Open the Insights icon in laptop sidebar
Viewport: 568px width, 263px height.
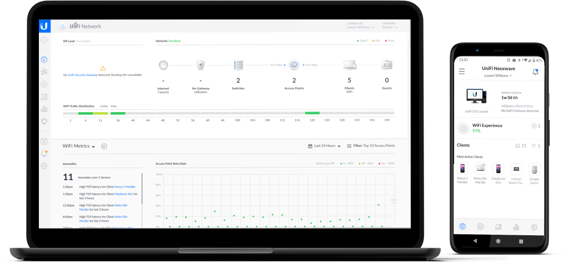click(x=44, y=121)
